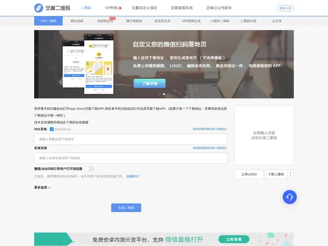Screen dimensions: 328x246
Task: Toggle 微信/QQ扫码引导用户打开浏览器 switch
Action: pos(89,169)
